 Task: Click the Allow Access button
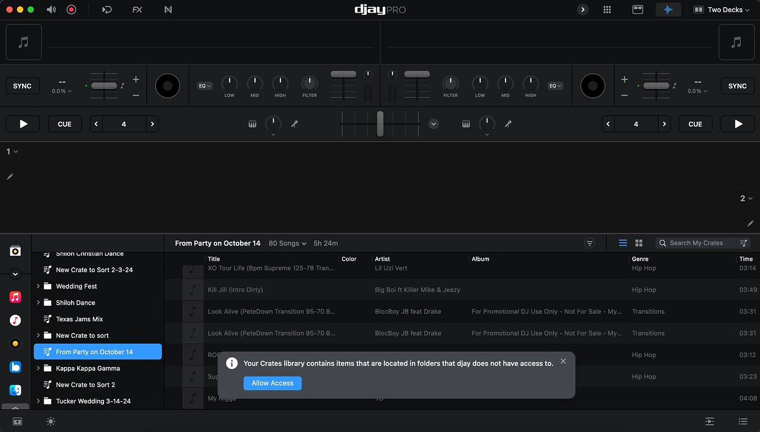272,383
